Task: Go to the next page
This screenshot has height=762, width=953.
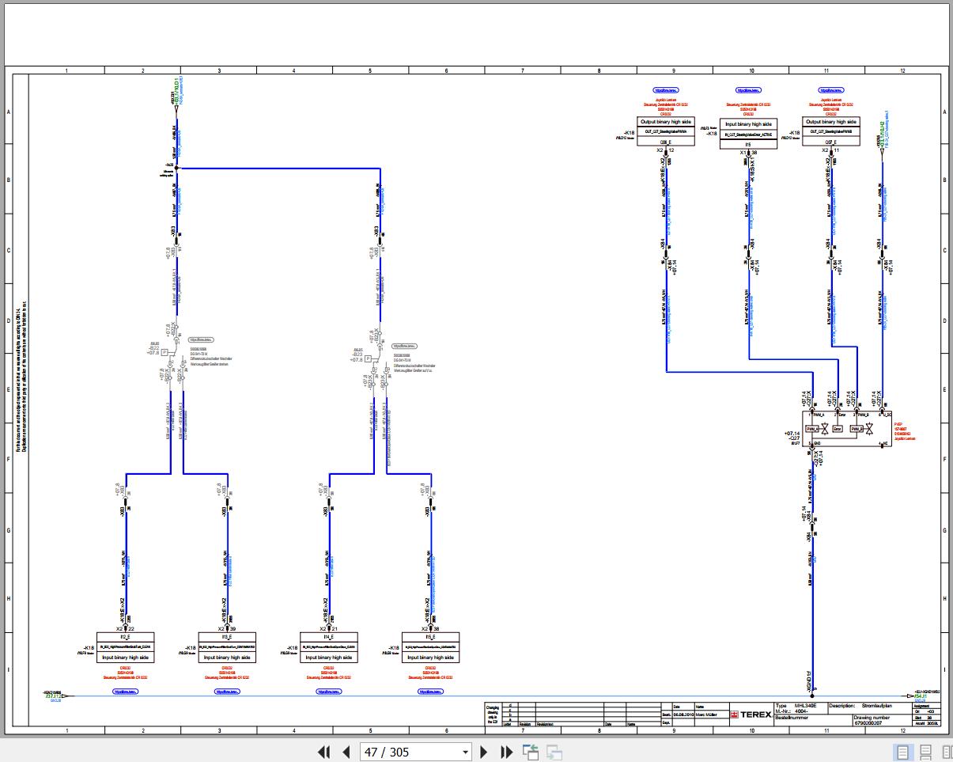Action: (484, 752)
